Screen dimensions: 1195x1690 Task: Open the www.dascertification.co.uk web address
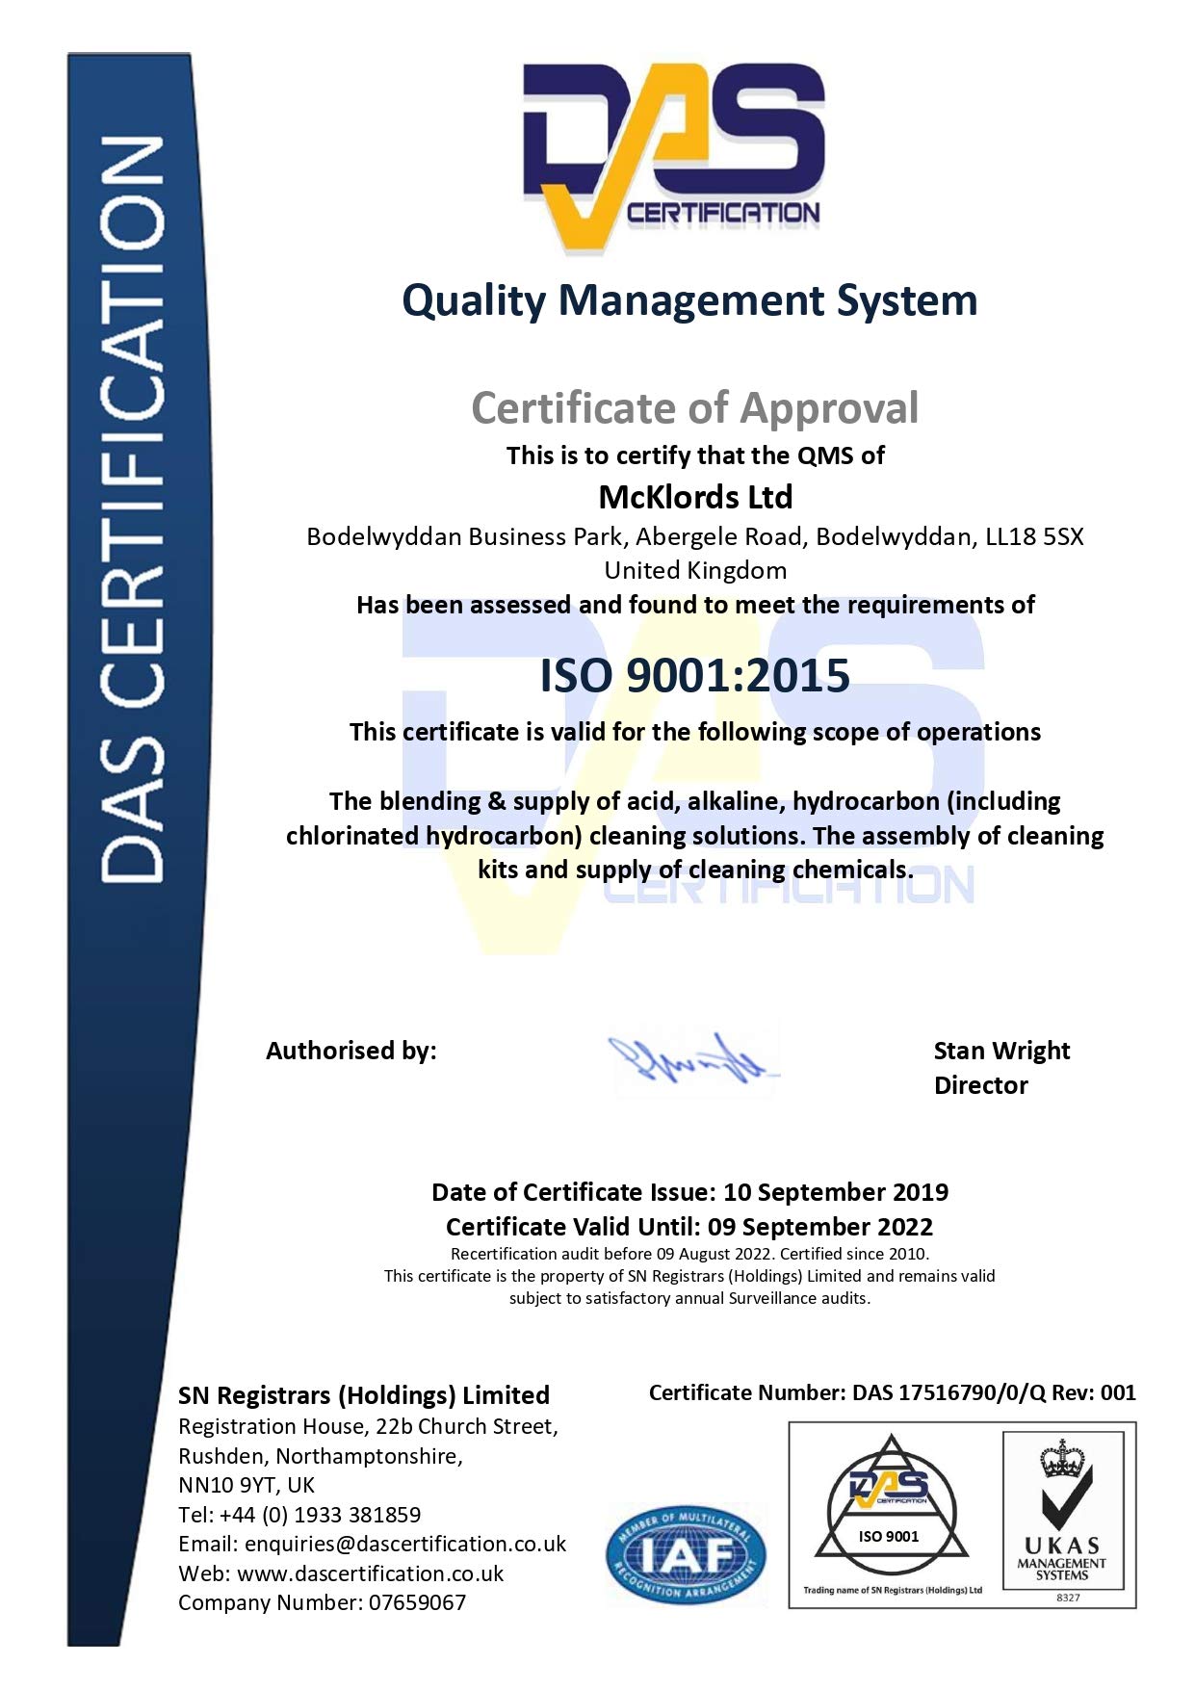[371, 1573]
